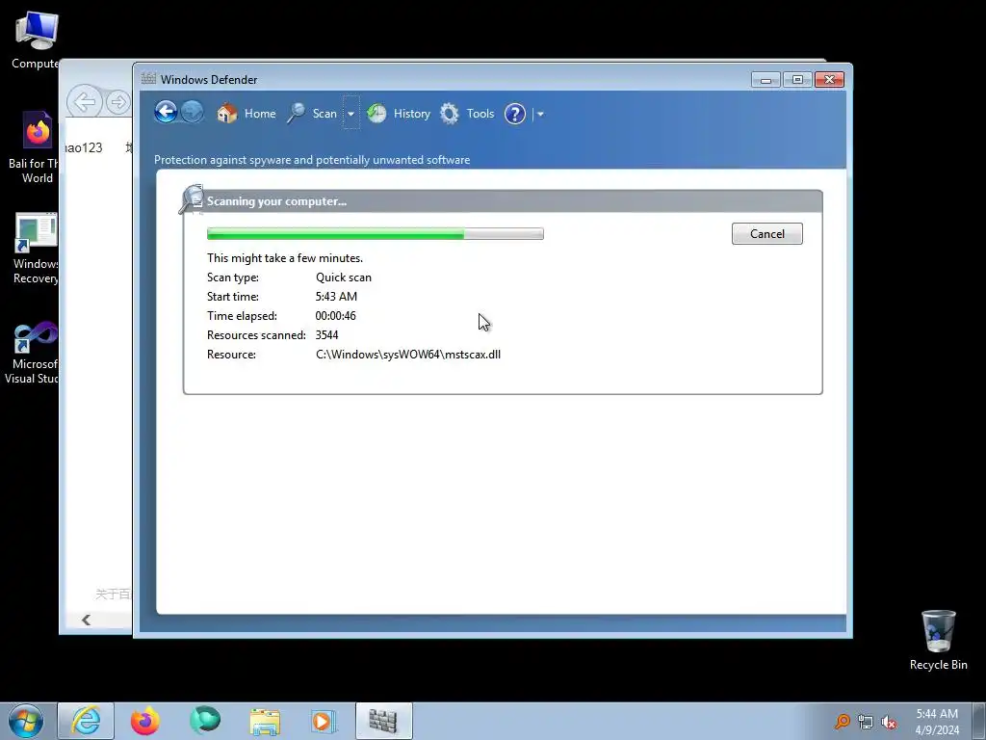Click the forward arrow in Windows Defender
The image size is (986, 740).
(193, 113)
